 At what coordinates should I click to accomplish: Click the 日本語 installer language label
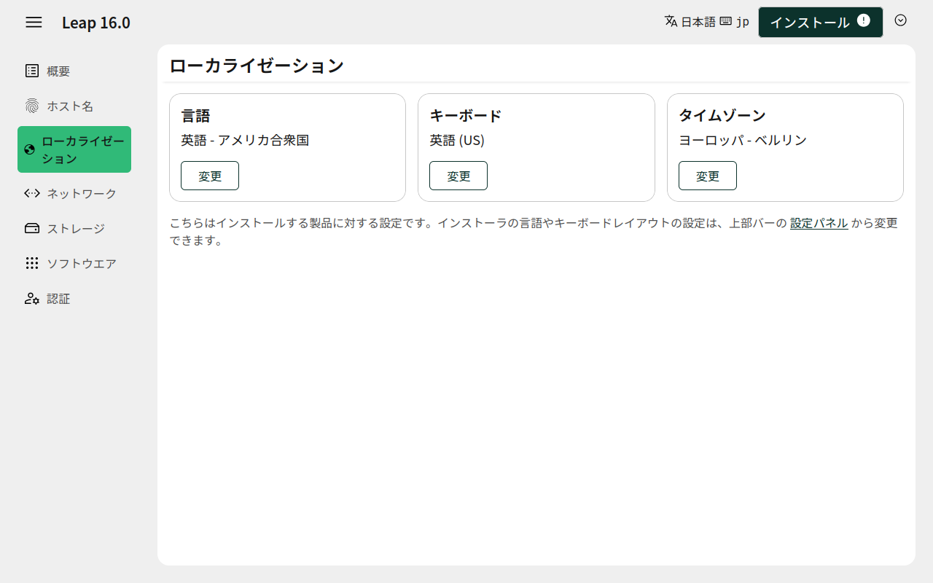(x=698, y=22)
